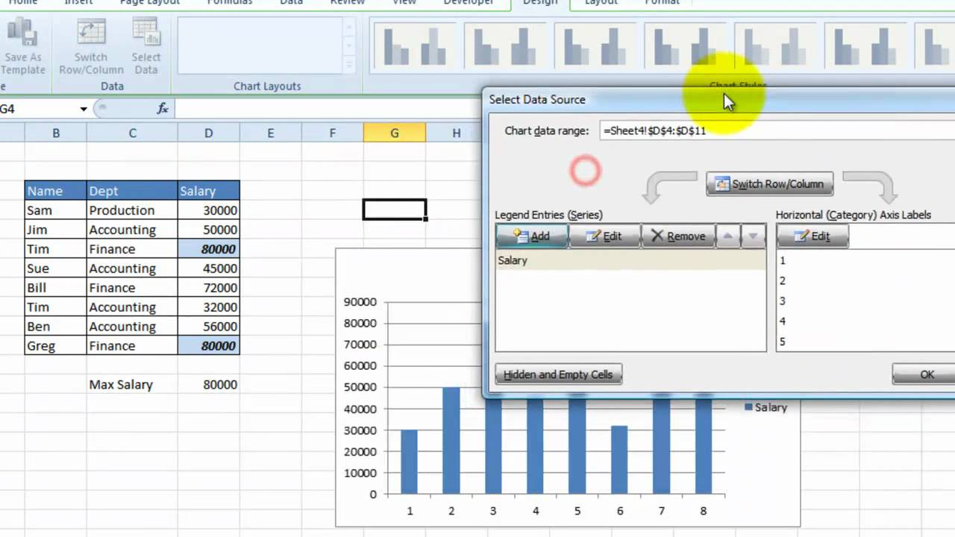The image size is (955, 537).
Task: Pick the third chart style thumbnail
Action: tap(594, 45)
